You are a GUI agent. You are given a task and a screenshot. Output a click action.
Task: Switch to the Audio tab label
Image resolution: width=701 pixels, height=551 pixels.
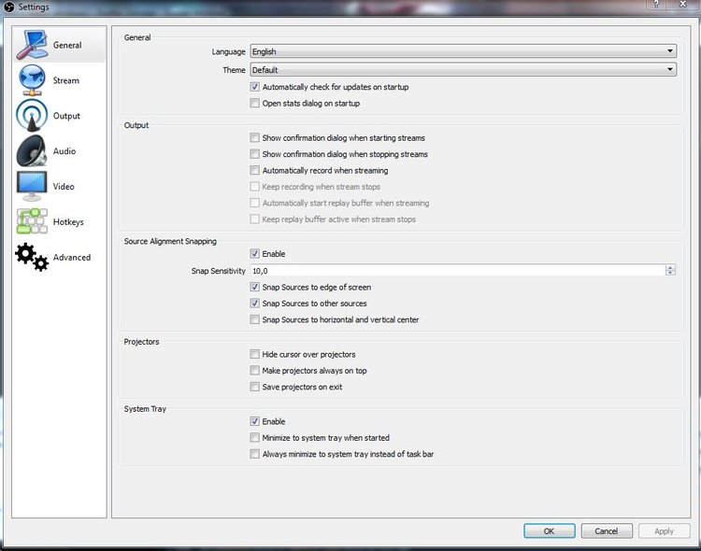click(x=64, y=151)
